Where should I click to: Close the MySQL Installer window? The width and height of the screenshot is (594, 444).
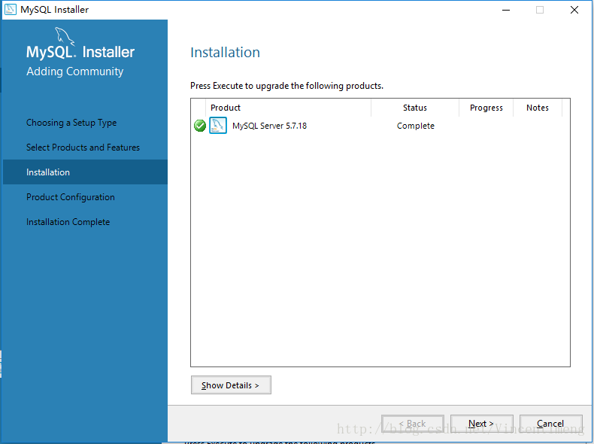pyautogui.click(x=574, y=10)
